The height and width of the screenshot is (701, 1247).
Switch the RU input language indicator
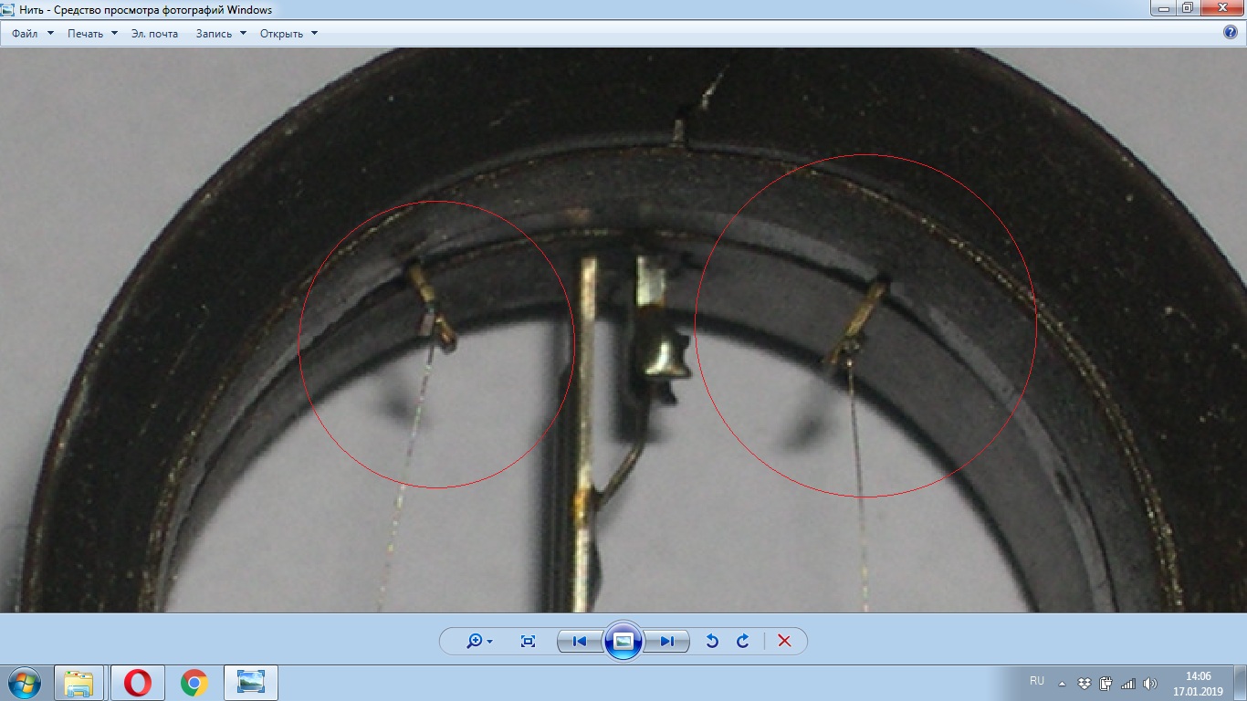tap(1037, 682)
